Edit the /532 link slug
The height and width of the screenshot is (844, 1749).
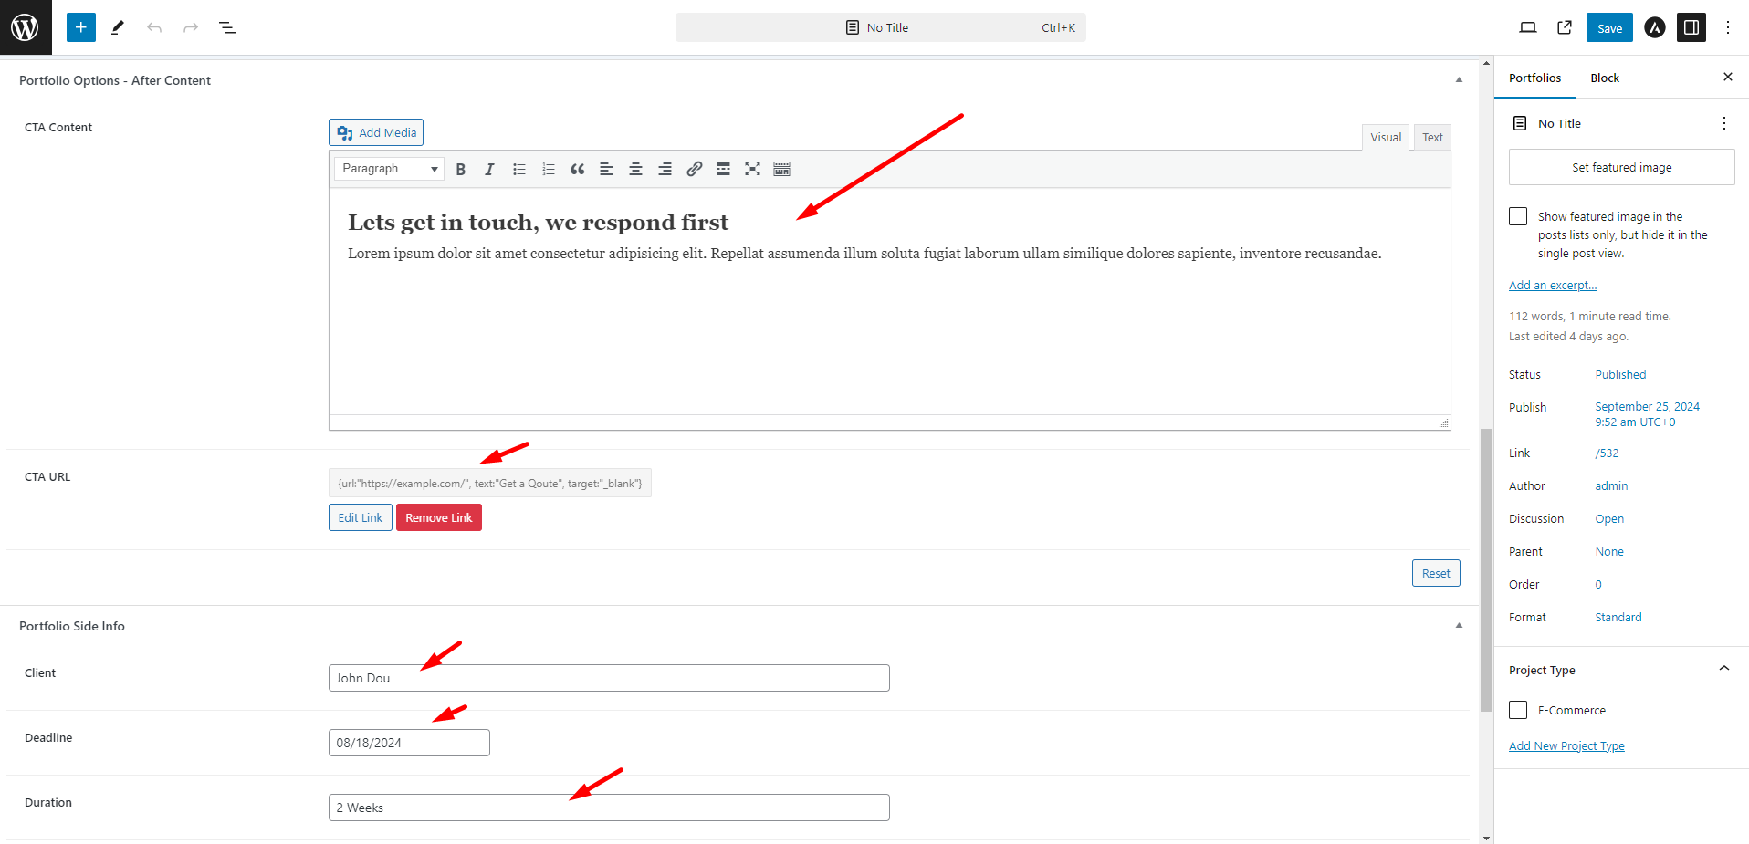click(x=1607, y=453)
